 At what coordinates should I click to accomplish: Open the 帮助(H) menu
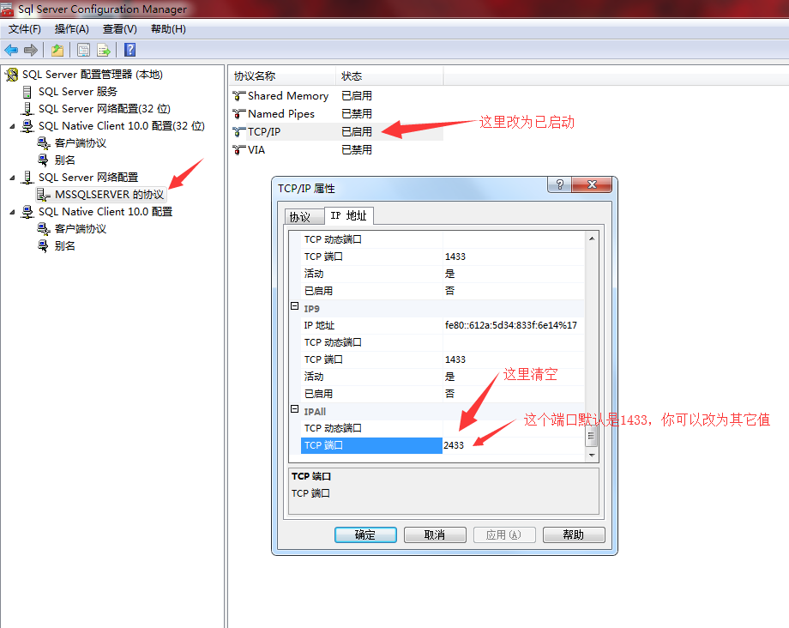click(x=168, y=29)
